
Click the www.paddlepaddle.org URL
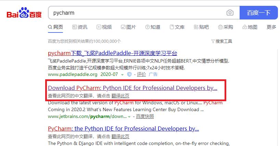(x=73, y=74)
